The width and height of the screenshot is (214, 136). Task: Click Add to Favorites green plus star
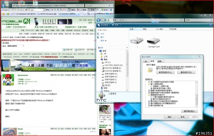pos(8,14)
